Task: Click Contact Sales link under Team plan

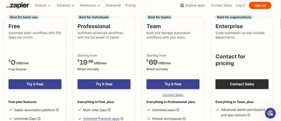Action: [173, 95]
